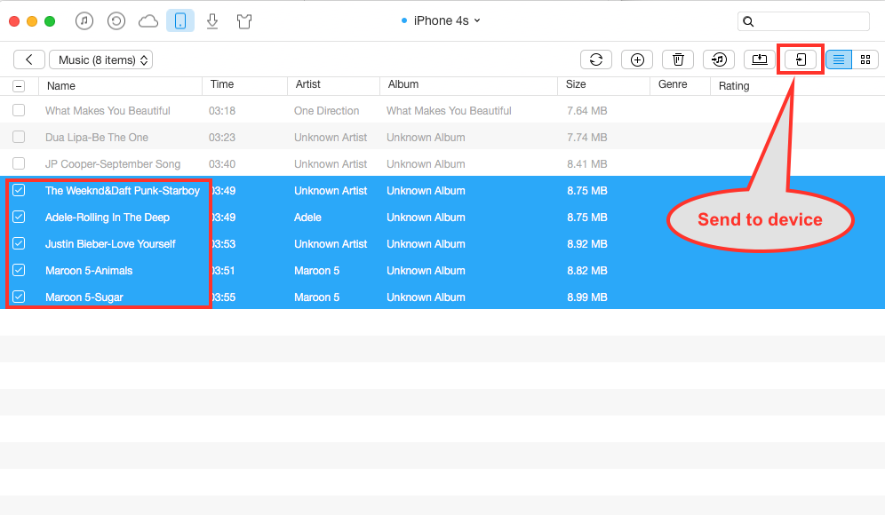Viewport: 885px width, 515px height.
Task: Click the 03:40 time cell
Action: point(222,164)
